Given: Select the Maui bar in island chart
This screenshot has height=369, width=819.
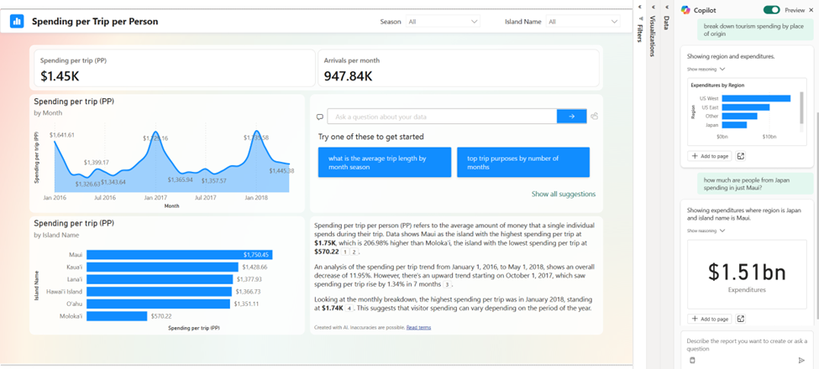Looking at the screenshot, I should tap(180, 255).
